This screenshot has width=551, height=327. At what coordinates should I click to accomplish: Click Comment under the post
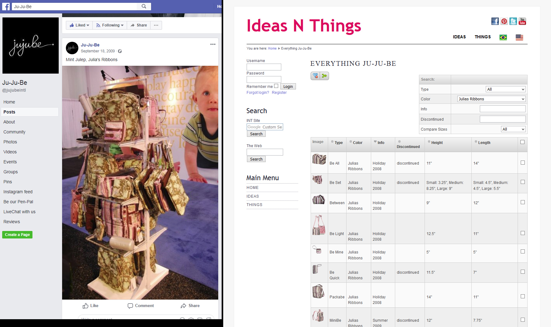coord(141,306)
